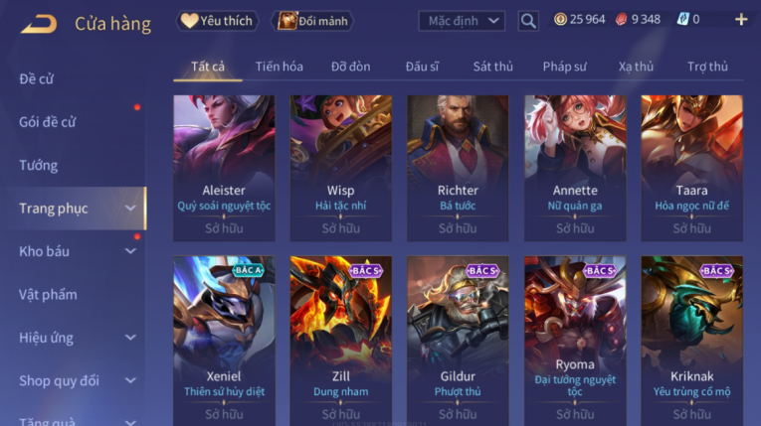Expand the Kho báu sidebar section
761x426 pixels.
coord(130,251)
